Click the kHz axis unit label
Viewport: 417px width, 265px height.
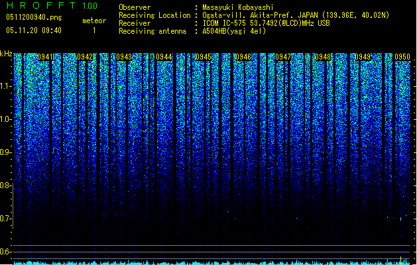tap(6, 54)
